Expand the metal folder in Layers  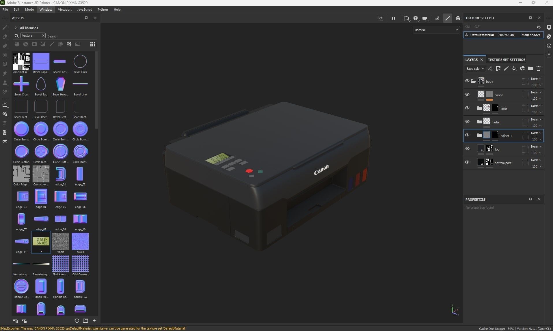coord(479,122)
